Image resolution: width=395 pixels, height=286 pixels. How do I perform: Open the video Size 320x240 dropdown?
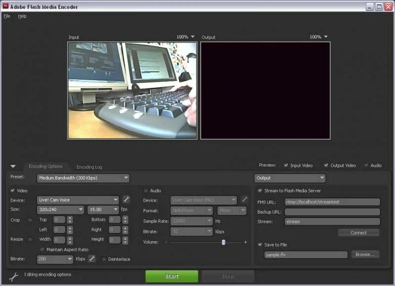60,210
